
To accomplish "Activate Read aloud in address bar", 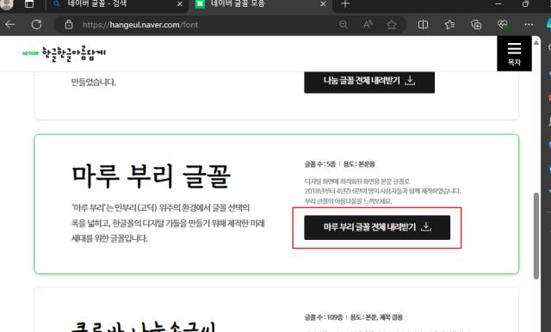I will 368,25.
